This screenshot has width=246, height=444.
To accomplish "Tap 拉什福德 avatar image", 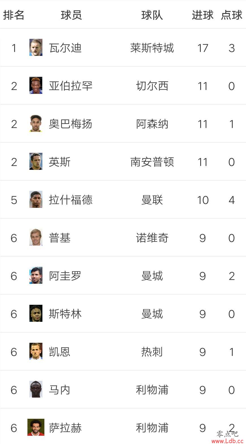I will (36, 199).
